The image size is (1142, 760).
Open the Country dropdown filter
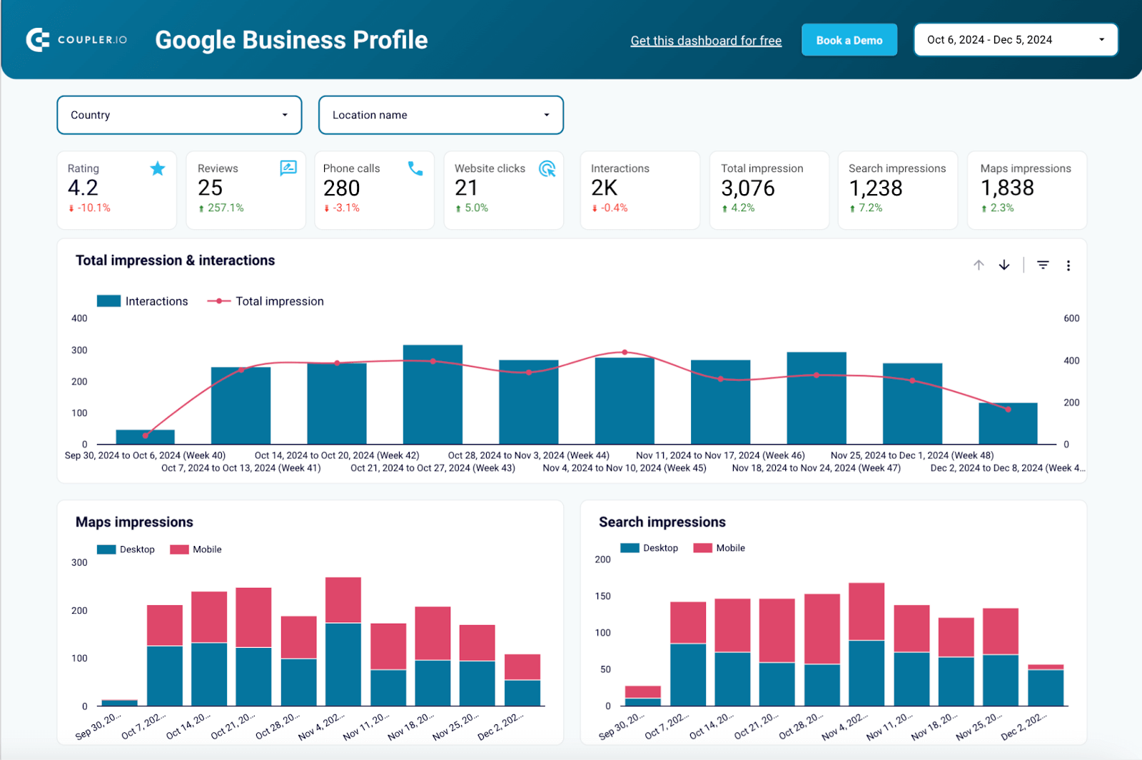[x=179, y=115]
